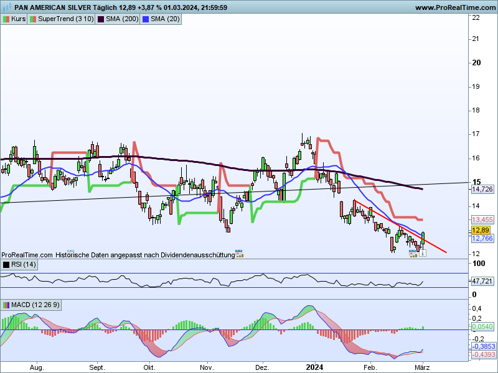The image size is (498, 373).
Task: Click the RSI black legend square
Action: point(6,265)
